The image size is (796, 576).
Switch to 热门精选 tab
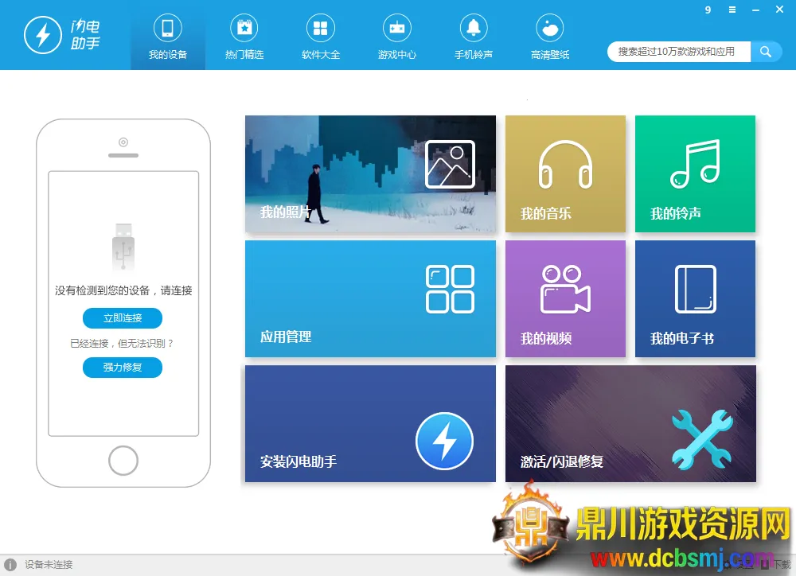tap(244, 37)
